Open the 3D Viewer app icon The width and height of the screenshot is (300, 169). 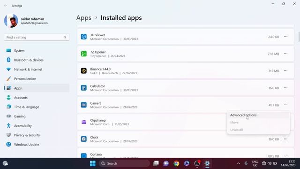(x=83, y=37)
